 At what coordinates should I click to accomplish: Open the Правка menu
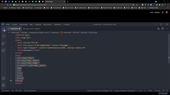tap(14, 25)
